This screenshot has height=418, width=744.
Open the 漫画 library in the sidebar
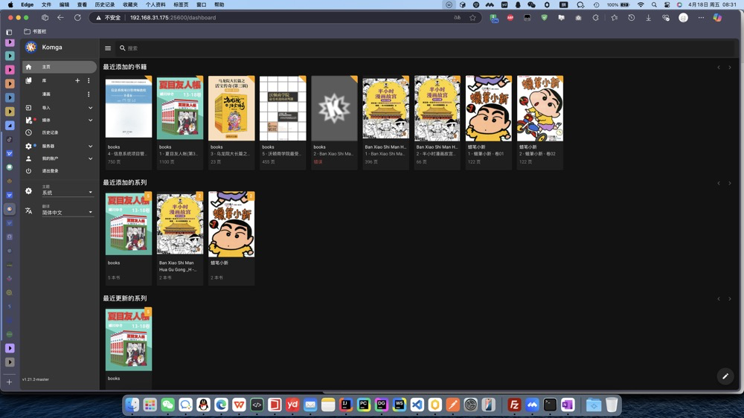tap(46, 94)
